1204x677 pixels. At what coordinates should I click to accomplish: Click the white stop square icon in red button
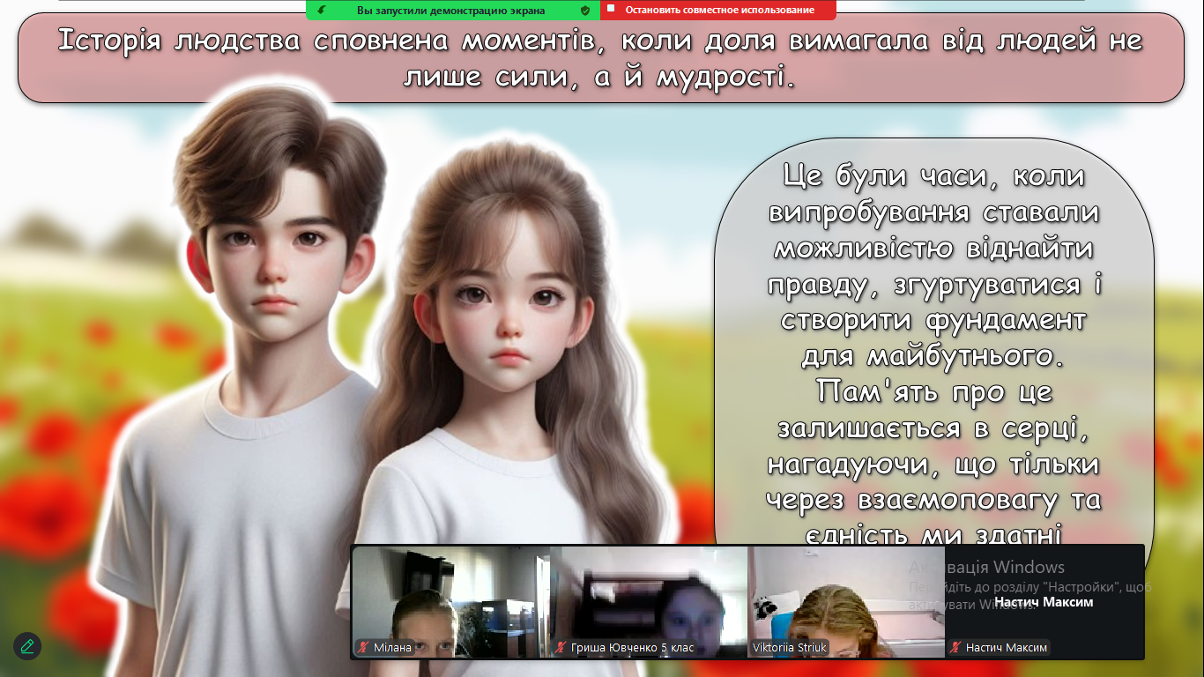611,10
